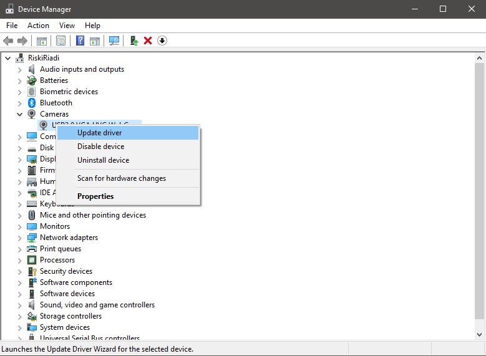Screen dimensions: 486x356
Task: Open the File menu
Action: click(12, 26)
